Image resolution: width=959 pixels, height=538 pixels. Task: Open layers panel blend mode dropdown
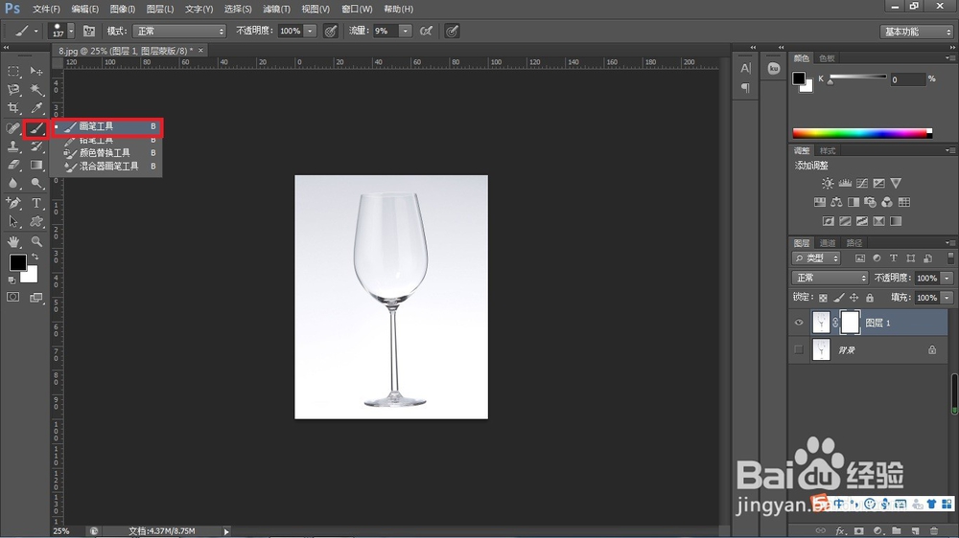click(x=830, y=278)
